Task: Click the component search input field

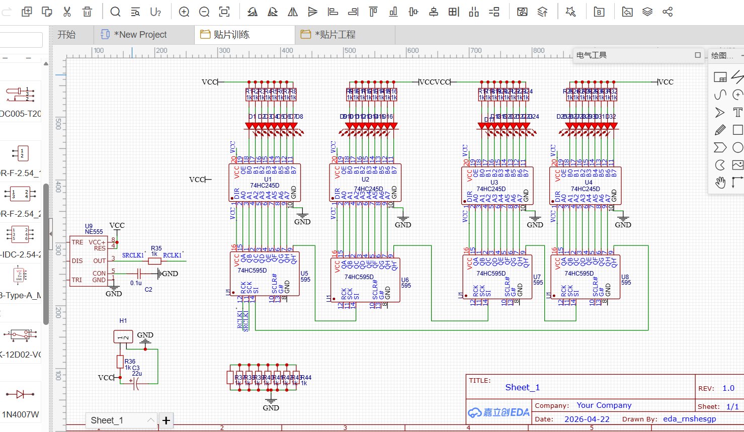Action: 21,40
